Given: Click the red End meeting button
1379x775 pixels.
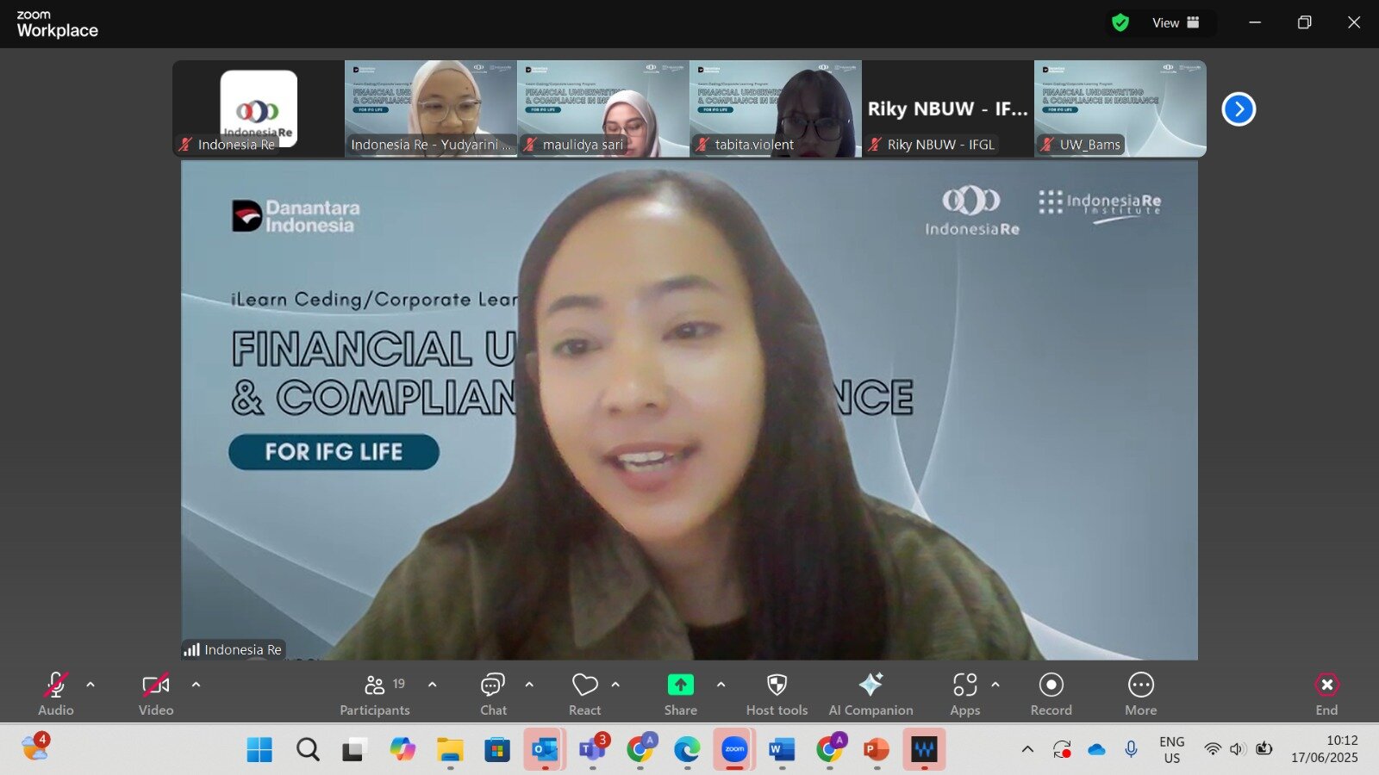Looking at the screenshot, I should tap(1326, 693).
